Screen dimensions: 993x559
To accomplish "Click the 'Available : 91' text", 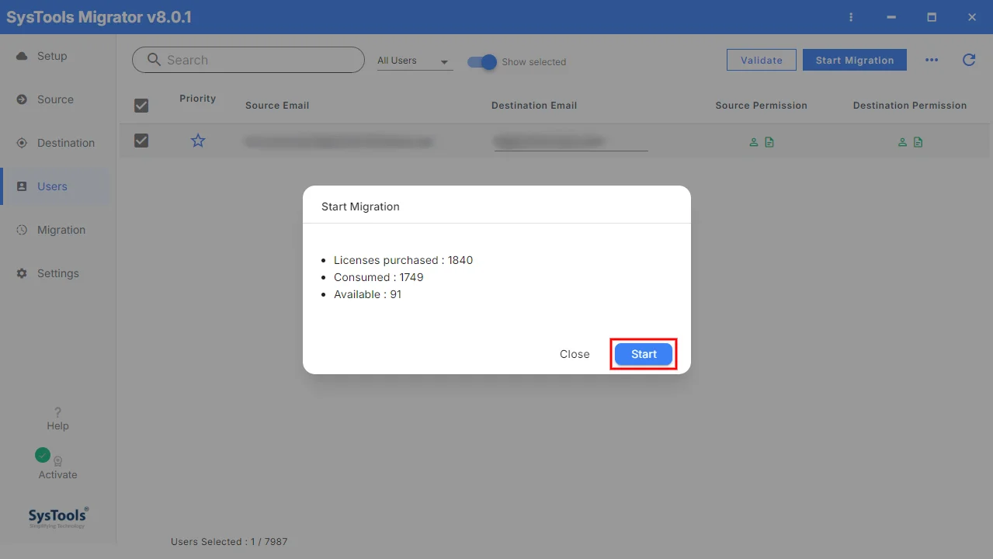I will tap(367, 294).
